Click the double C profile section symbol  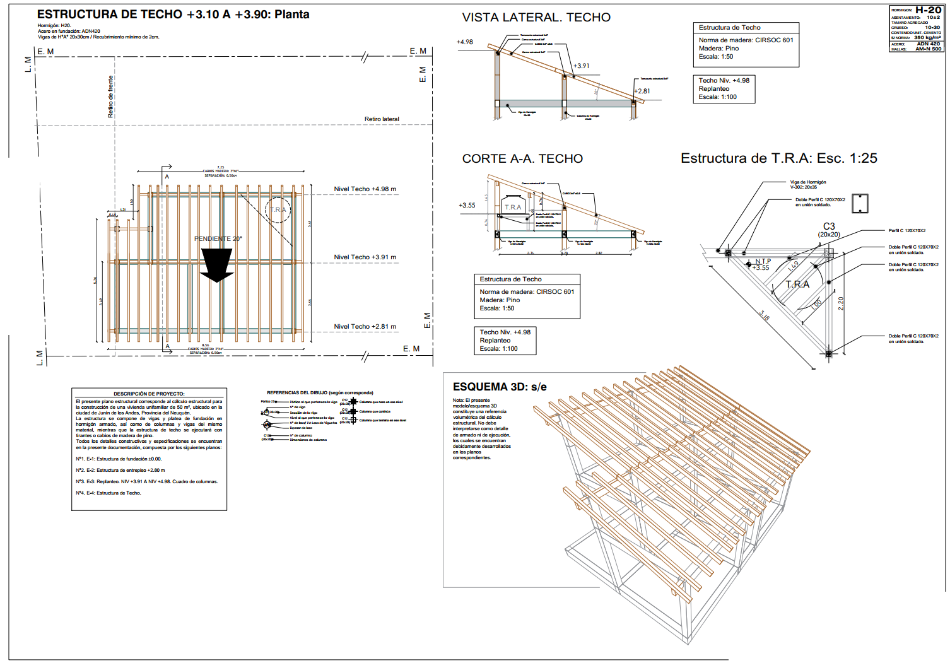860,204
